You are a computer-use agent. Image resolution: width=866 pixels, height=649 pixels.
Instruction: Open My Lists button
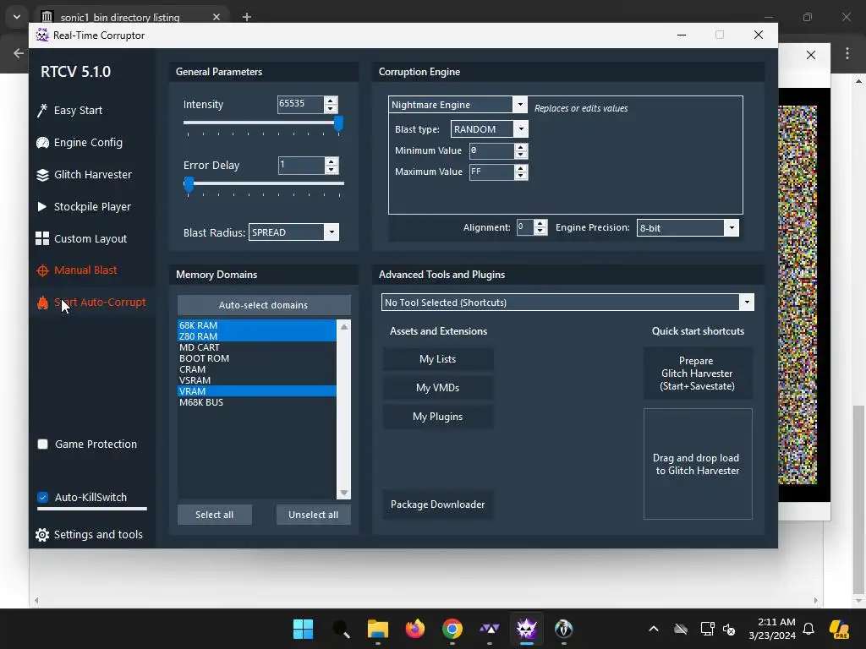[438, 359]
